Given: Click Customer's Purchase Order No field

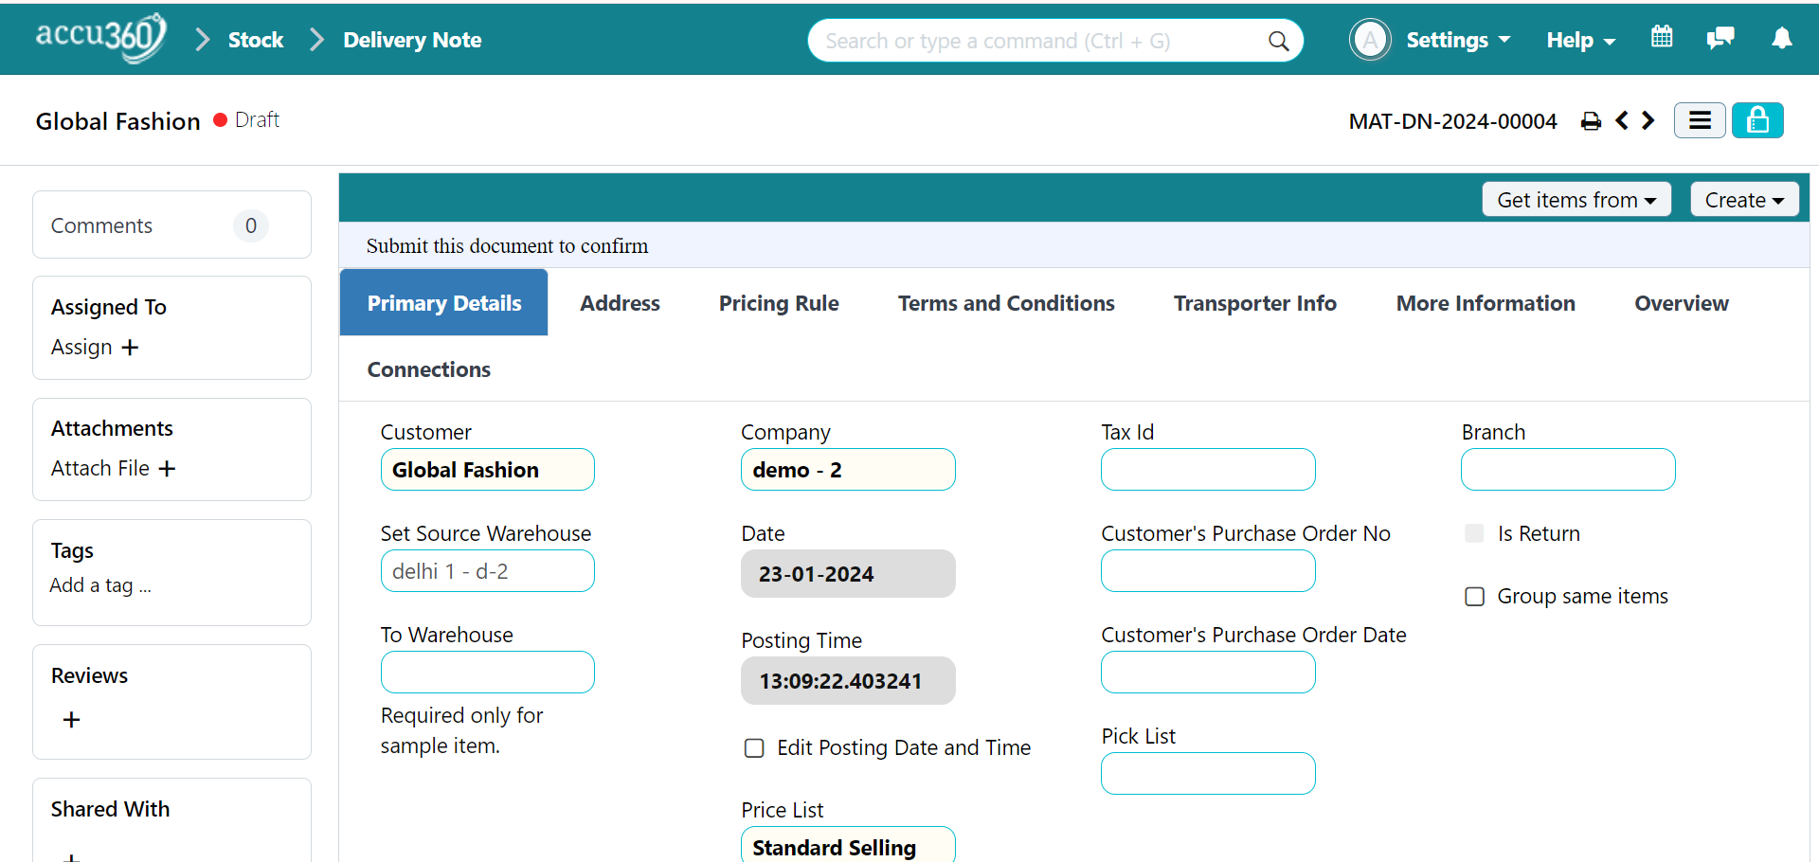Looking at the screenshot, I should (1208, 571).
